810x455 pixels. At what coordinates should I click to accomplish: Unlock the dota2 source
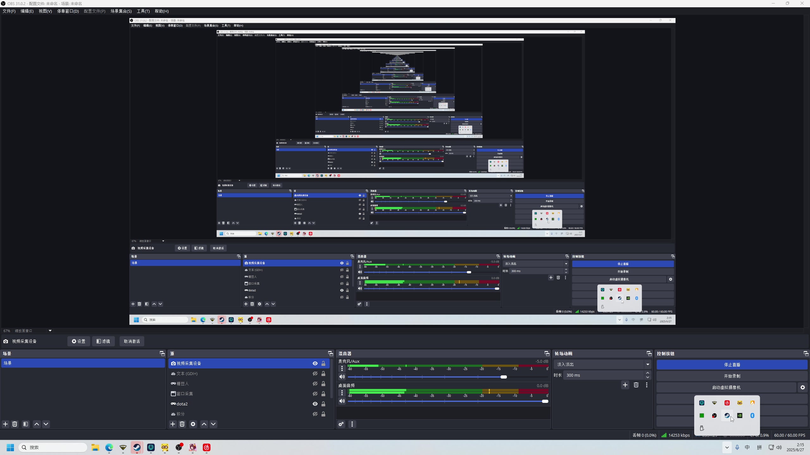tap(323, 404)
